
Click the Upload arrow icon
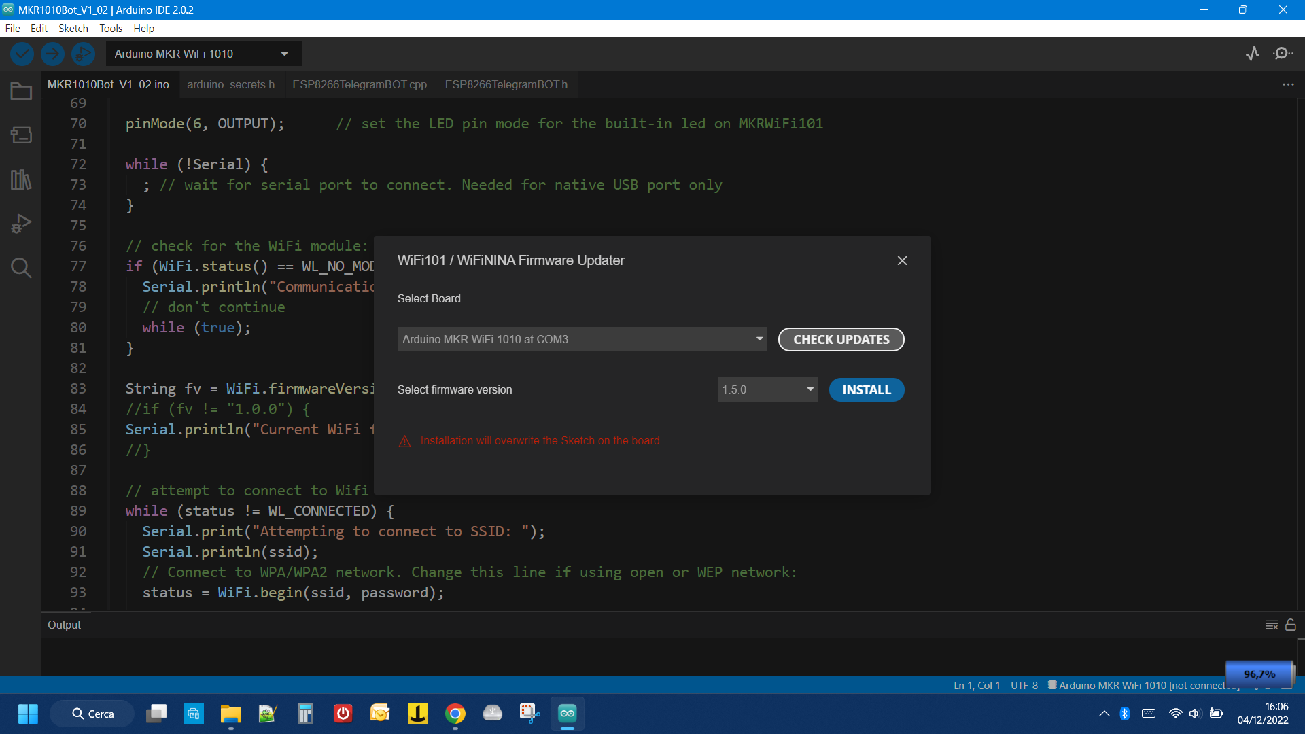[52, 54]
